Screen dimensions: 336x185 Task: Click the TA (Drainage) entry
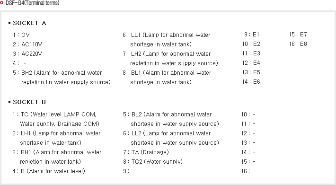coord(146,152)
